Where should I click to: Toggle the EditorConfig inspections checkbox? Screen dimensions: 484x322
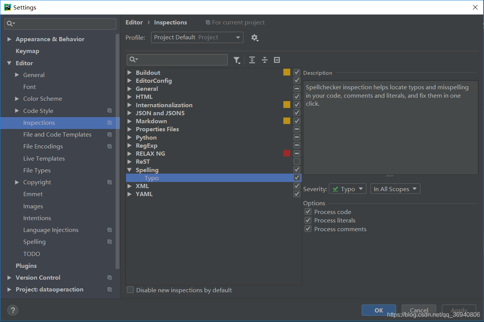(x=297, y=80)
